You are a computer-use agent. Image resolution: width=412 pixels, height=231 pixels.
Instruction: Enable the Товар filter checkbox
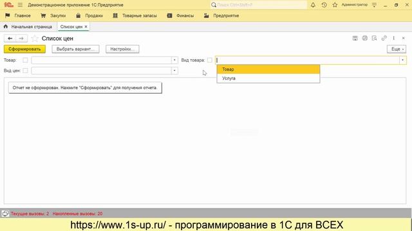25,60
